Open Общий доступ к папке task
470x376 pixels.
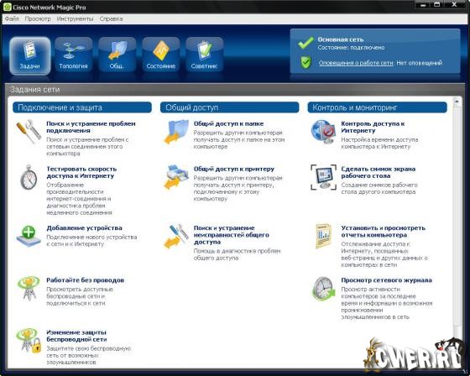(228, 123)
